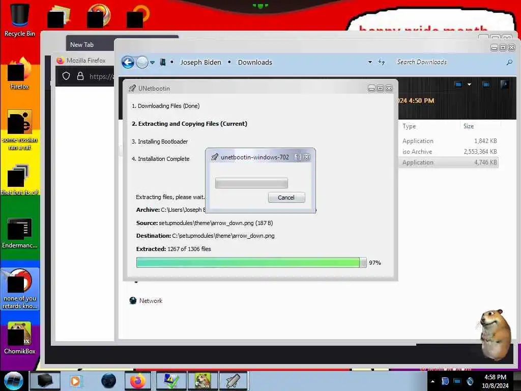Open recent locations dropdown beside Forward button
521x391 pixels.
(152, 63)
